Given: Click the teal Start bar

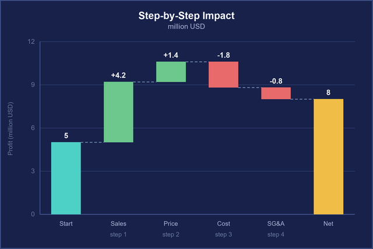Looking at the screenshot, I should pos(66,178).
